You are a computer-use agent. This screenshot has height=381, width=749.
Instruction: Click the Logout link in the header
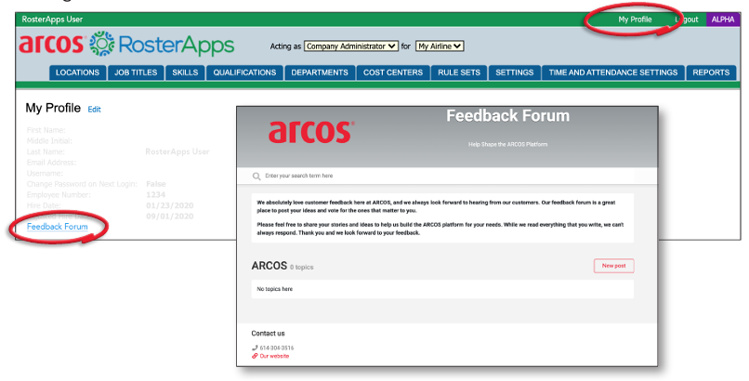(687, 20)
